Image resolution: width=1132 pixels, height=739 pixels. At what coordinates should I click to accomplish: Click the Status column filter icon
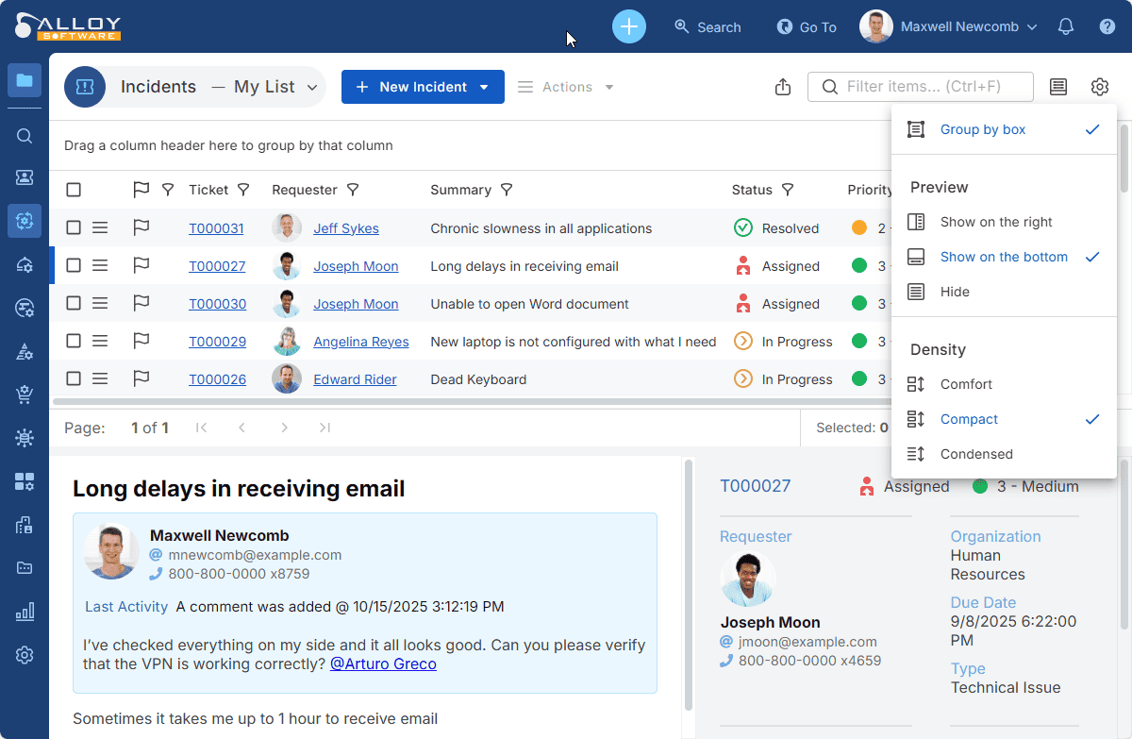pos(788,190)
